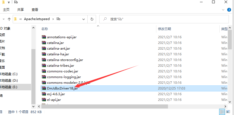The width and height of the screenshot is (234, 115).
Task: Click the 2020/12/25 17:03 modified date
Action: click(172, 88)
